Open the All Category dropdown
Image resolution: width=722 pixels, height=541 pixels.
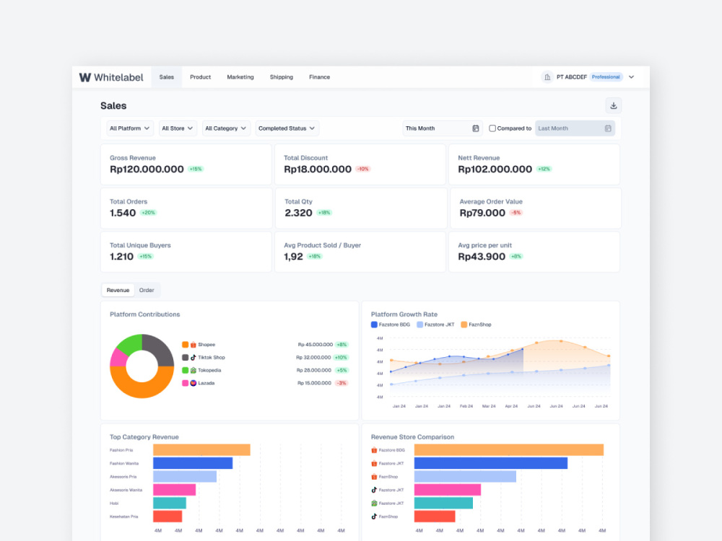pos(225,128)
